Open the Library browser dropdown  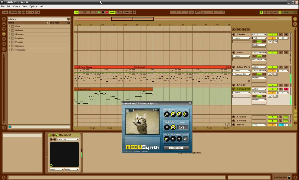pos(13,19)
